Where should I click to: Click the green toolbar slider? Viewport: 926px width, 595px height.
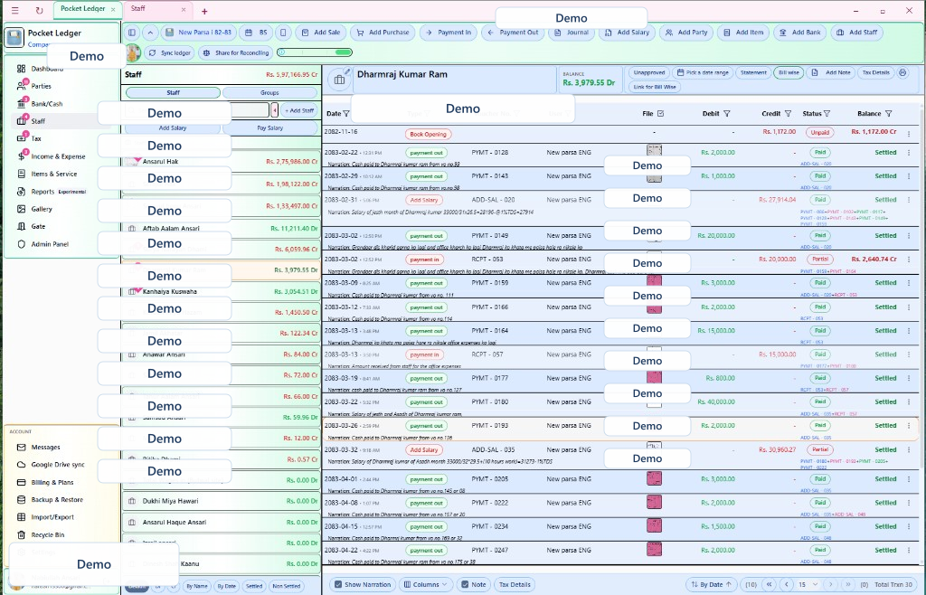[x=315, y=52]
